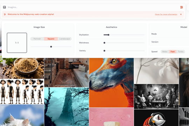Set speed to Turbo
Viewport: 189px width, 126px height.
[181, 51]
